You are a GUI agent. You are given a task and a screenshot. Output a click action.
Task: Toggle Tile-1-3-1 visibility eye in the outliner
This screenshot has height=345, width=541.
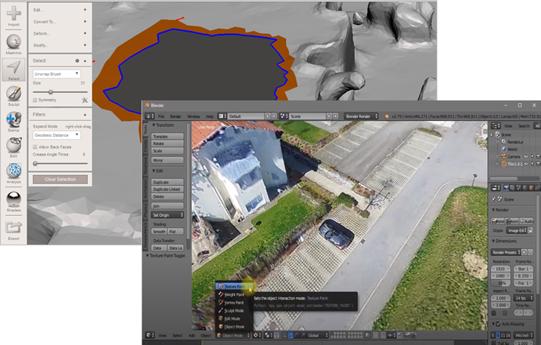(x=526, y=164)
